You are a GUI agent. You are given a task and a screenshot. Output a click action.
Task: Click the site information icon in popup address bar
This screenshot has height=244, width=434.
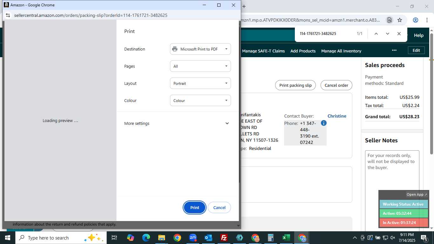click(x=8, y=15)
